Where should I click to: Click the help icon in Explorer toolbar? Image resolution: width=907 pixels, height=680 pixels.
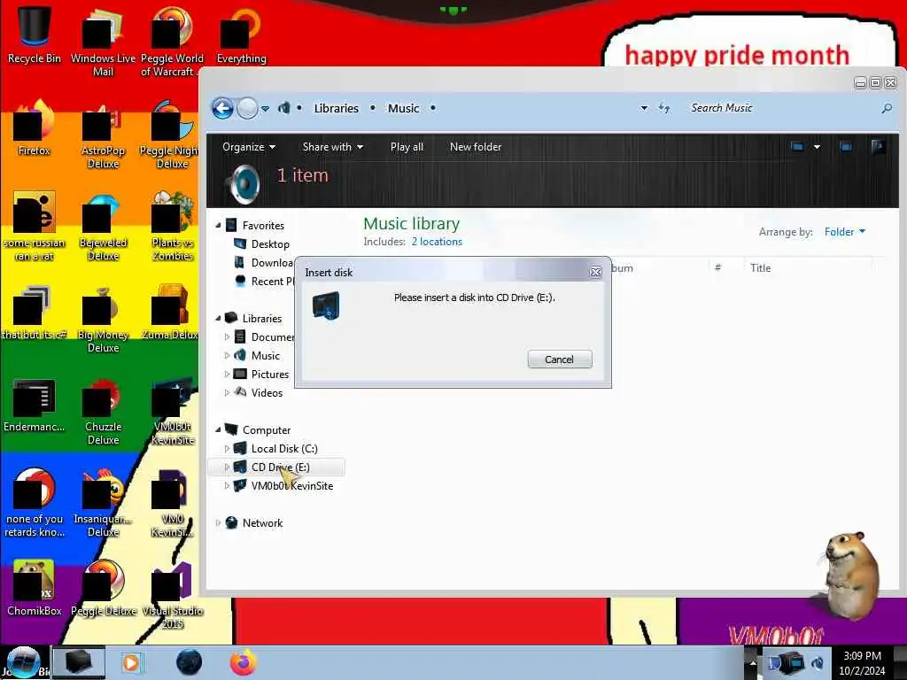[x=878, y=147]
